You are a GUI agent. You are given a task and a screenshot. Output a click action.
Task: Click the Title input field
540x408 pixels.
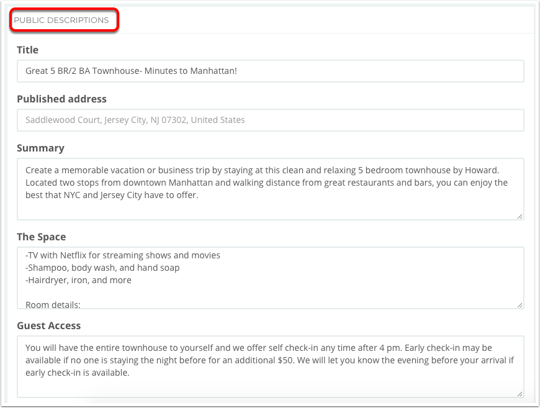tap(271, 71)
